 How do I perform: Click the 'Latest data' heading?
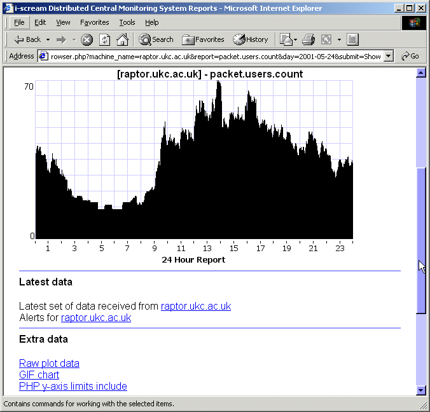tap(46, 282)
